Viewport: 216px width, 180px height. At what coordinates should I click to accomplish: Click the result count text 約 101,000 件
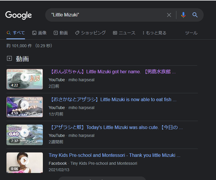pos(19,46)
